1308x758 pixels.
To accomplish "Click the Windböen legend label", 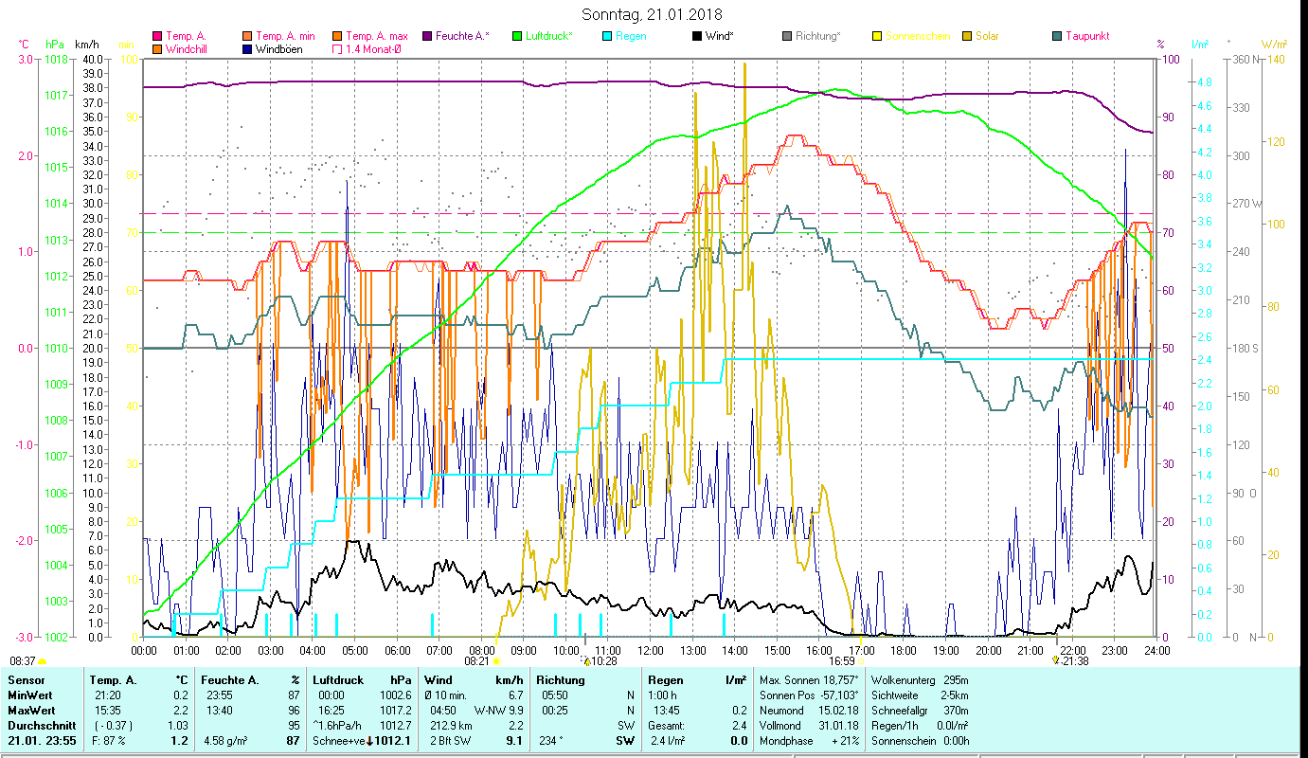I will (x=279, y=49).
